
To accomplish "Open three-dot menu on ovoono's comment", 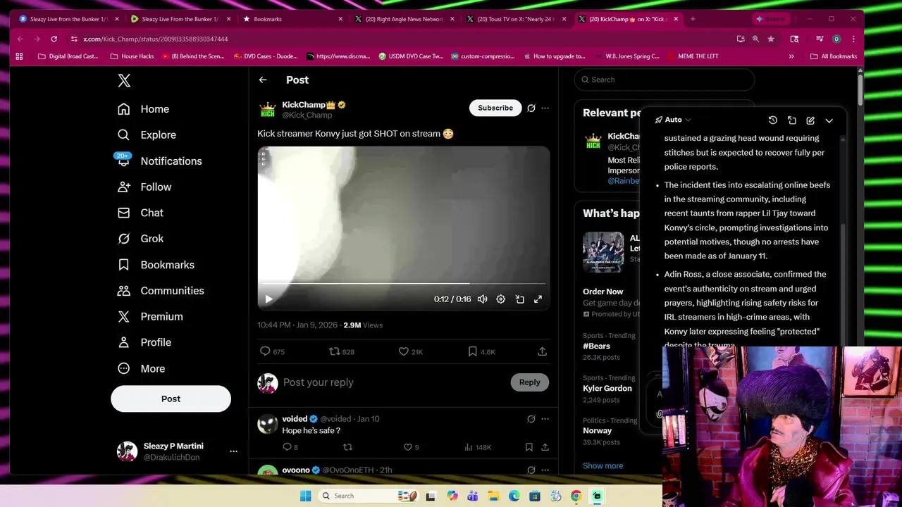I will click(x=545, y=470).
